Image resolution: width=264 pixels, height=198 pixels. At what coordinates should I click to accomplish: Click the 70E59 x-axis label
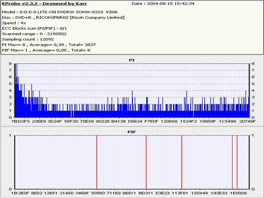[x=87, y=121]
